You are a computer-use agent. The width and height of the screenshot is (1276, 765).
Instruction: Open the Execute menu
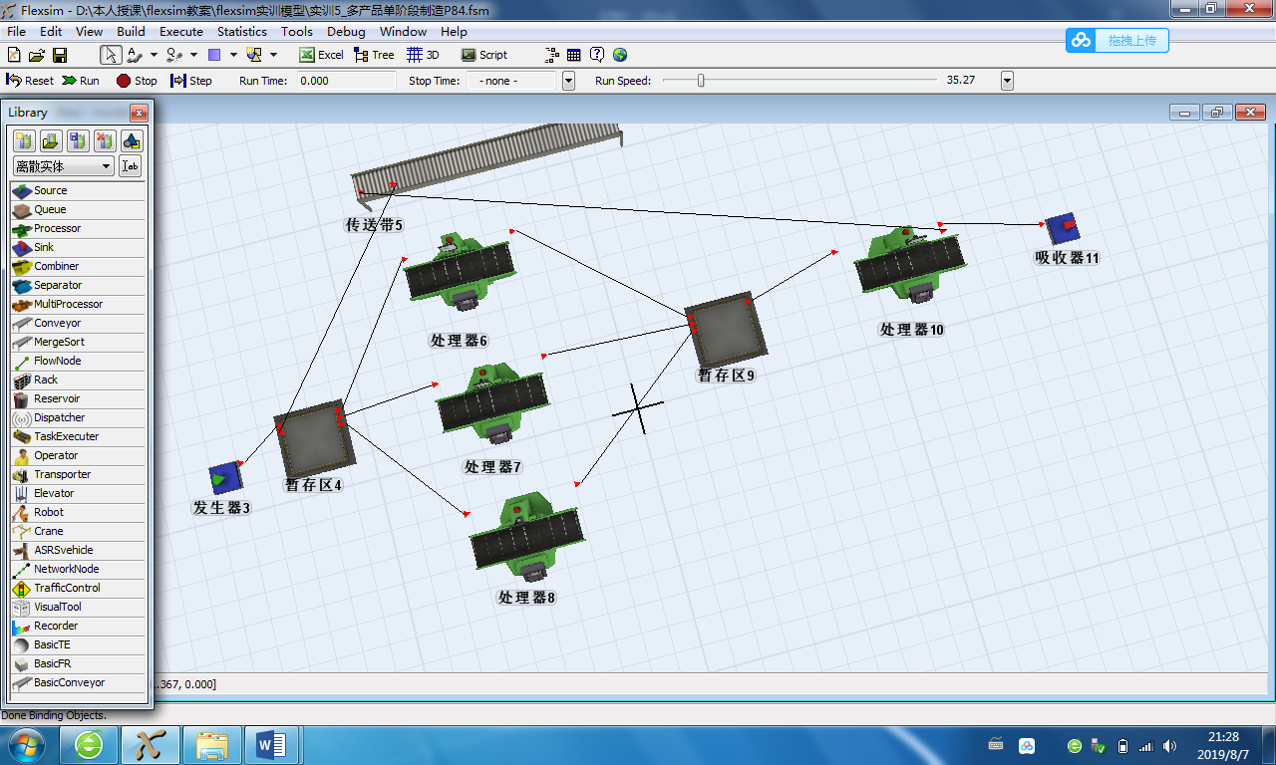(x=181, y=31)
